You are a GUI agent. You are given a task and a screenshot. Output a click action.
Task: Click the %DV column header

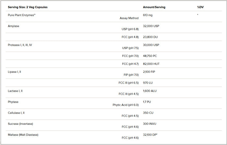200,7
